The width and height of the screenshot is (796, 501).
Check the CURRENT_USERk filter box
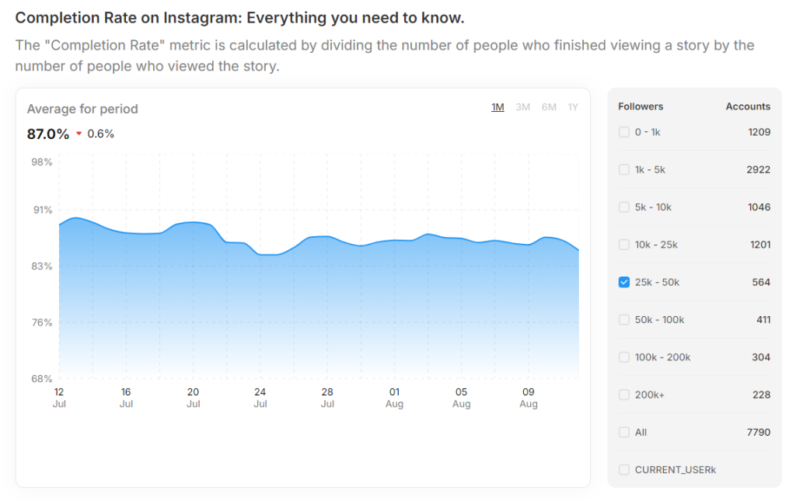point(624,469)
